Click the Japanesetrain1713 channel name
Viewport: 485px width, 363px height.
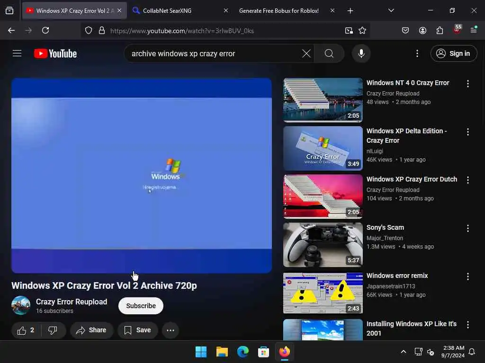pos(391,286)
